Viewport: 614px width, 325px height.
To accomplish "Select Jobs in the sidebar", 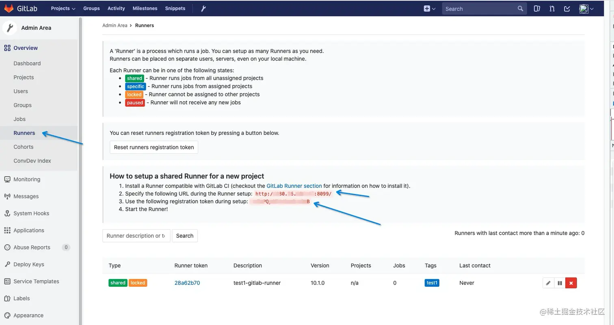I will (19, 119).
